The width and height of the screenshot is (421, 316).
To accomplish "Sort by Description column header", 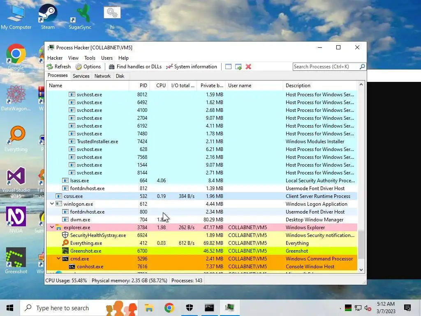I will (x=320, y=86).
